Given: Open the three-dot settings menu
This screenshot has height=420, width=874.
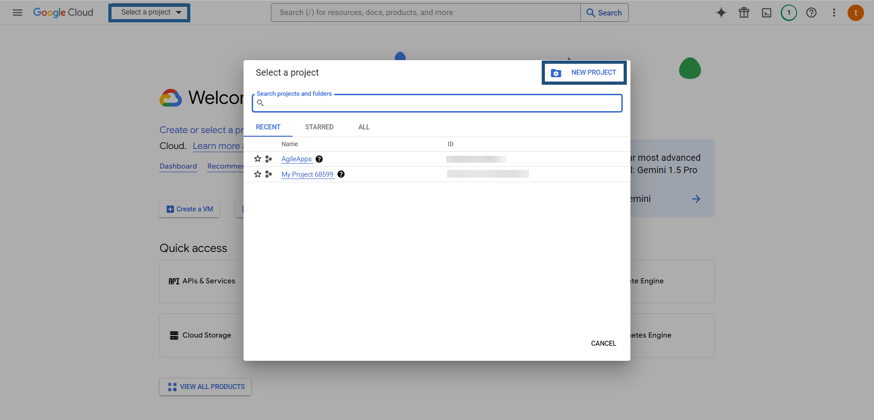Looking at the screenshot, I should pyautogui.click(x=834, y=13).
